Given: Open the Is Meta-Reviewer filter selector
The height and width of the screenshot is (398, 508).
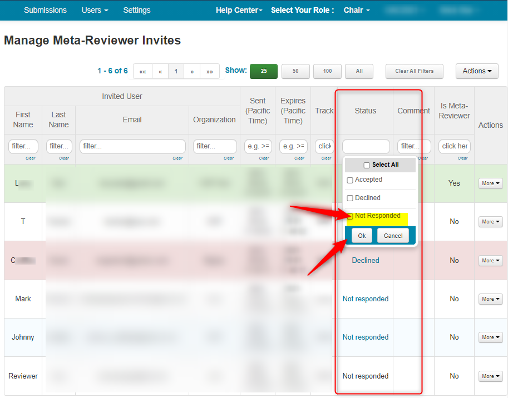Looking at the screenshot, I should [x=454, y=146].
